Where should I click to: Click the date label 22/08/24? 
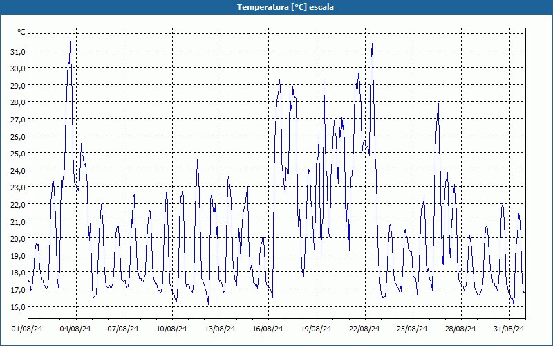pyautogui.click(x=364, y=329)
